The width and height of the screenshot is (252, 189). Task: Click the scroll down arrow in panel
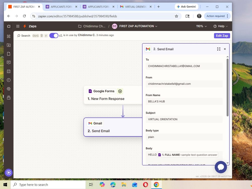[x=227, y=163]
